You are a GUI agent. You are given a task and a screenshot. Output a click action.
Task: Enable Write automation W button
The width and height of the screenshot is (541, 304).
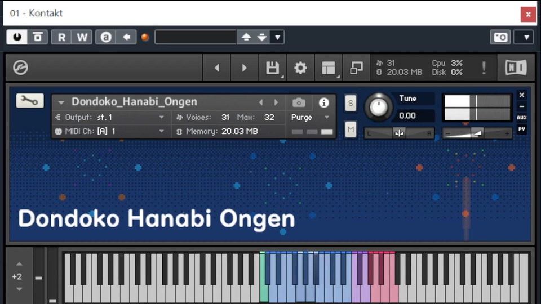coord(82,37)
